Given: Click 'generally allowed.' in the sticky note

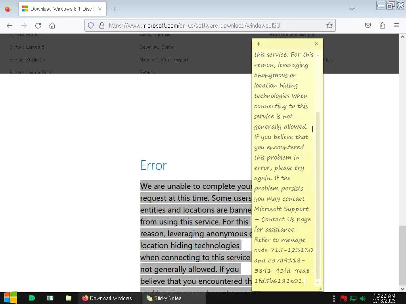Looking at the screenshot, I should coord(281,127).
